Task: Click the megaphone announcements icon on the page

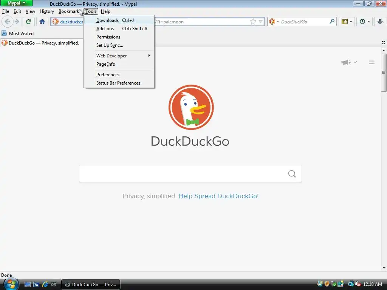Action: [346, 62]
